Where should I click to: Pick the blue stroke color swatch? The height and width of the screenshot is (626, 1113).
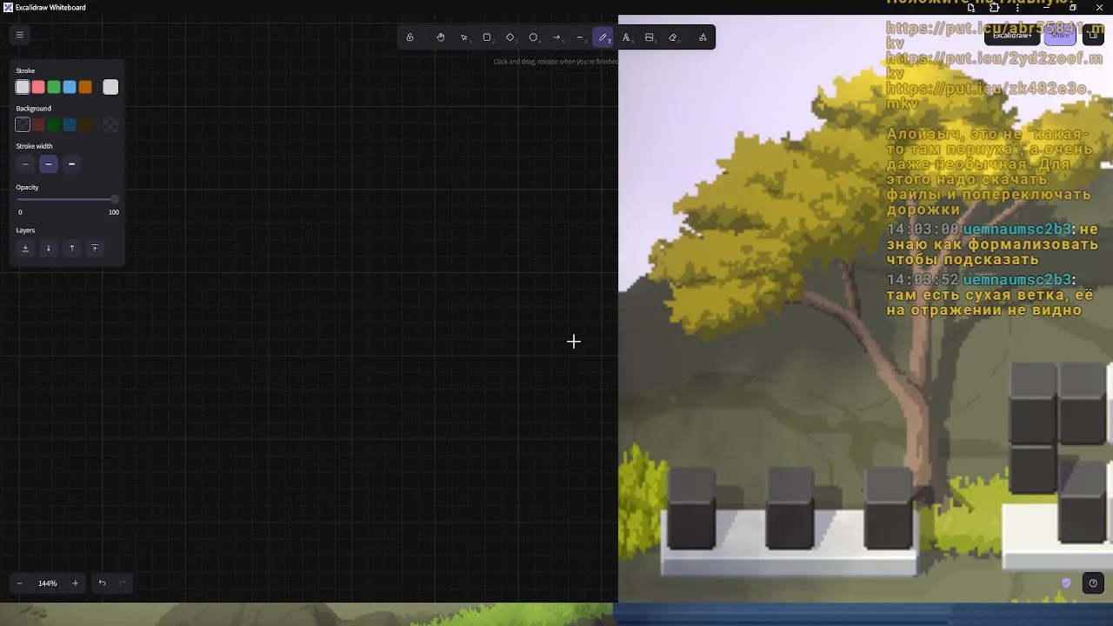click(70, 87)
